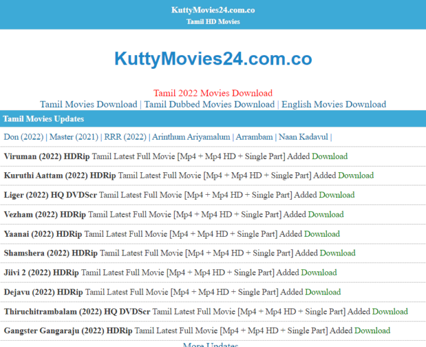Open the RRR (2022) link

pos(125,137)
